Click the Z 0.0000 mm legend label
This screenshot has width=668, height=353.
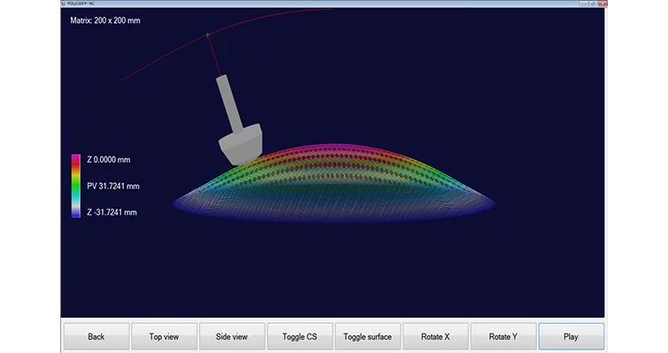[x=109, y=159]
